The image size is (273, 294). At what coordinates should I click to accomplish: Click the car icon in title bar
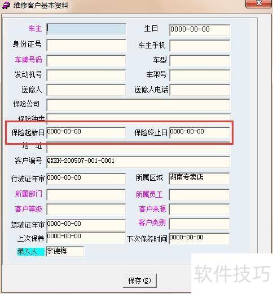[6, 5]
